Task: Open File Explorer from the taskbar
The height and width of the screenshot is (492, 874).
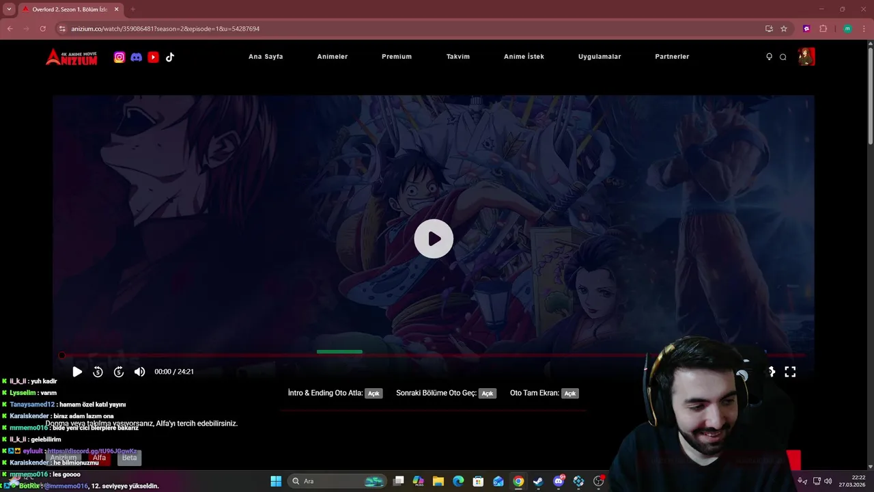Action: [438, 481]
